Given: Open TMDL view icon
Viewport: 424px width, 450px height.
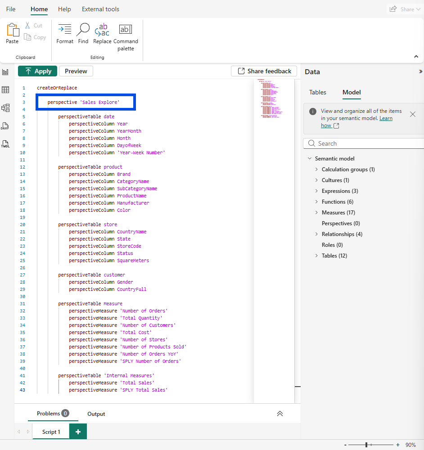Looking at the screenshot, I should click(x=5, y=144).
